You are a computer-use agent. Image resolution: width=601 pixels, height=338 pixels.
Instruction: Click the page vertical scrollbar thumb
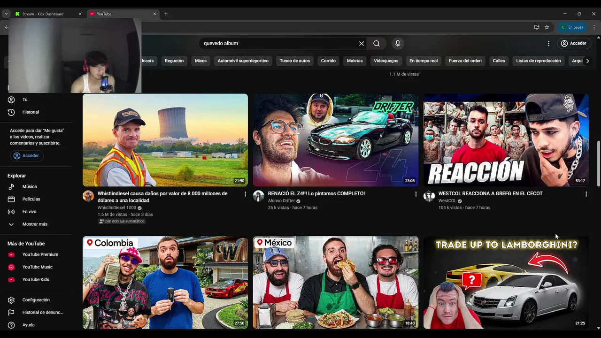pos(598,163)
